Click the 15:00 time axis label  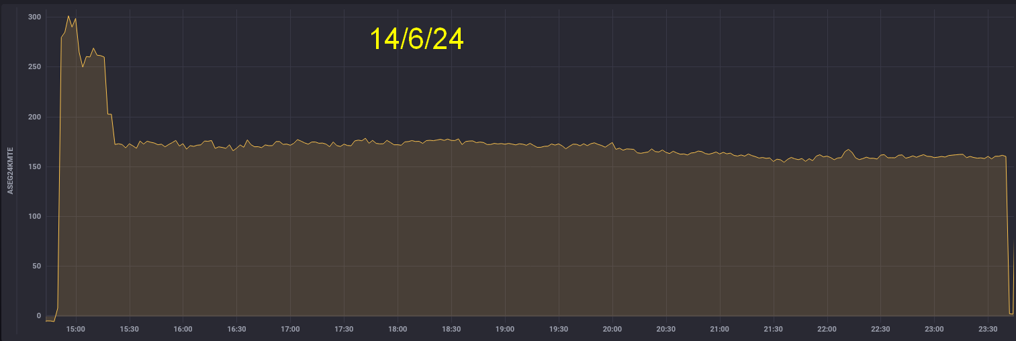coord(76,329)
